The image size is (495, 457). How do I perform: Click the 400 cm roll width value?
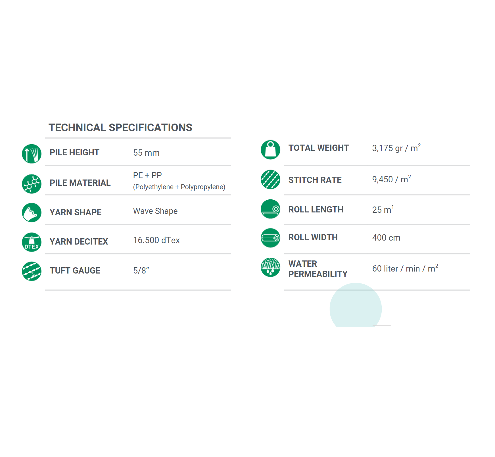[x=386, y=238]
